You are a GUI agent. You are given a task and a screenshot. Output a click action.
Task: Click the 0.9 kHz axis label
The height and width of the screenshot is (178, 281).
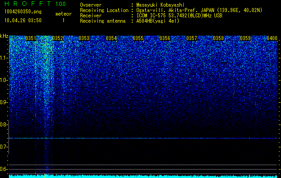point(4,102)
